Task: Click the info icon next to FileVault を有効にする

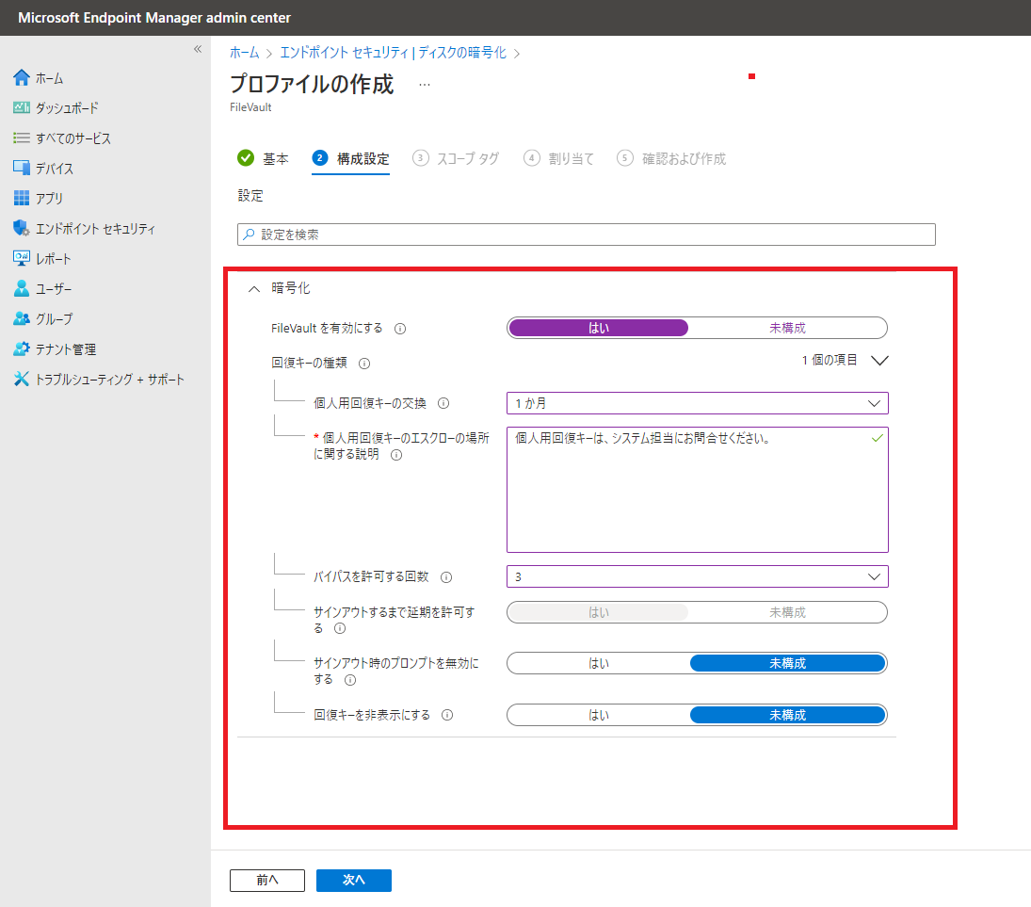Action: click(x=400, y=329)
